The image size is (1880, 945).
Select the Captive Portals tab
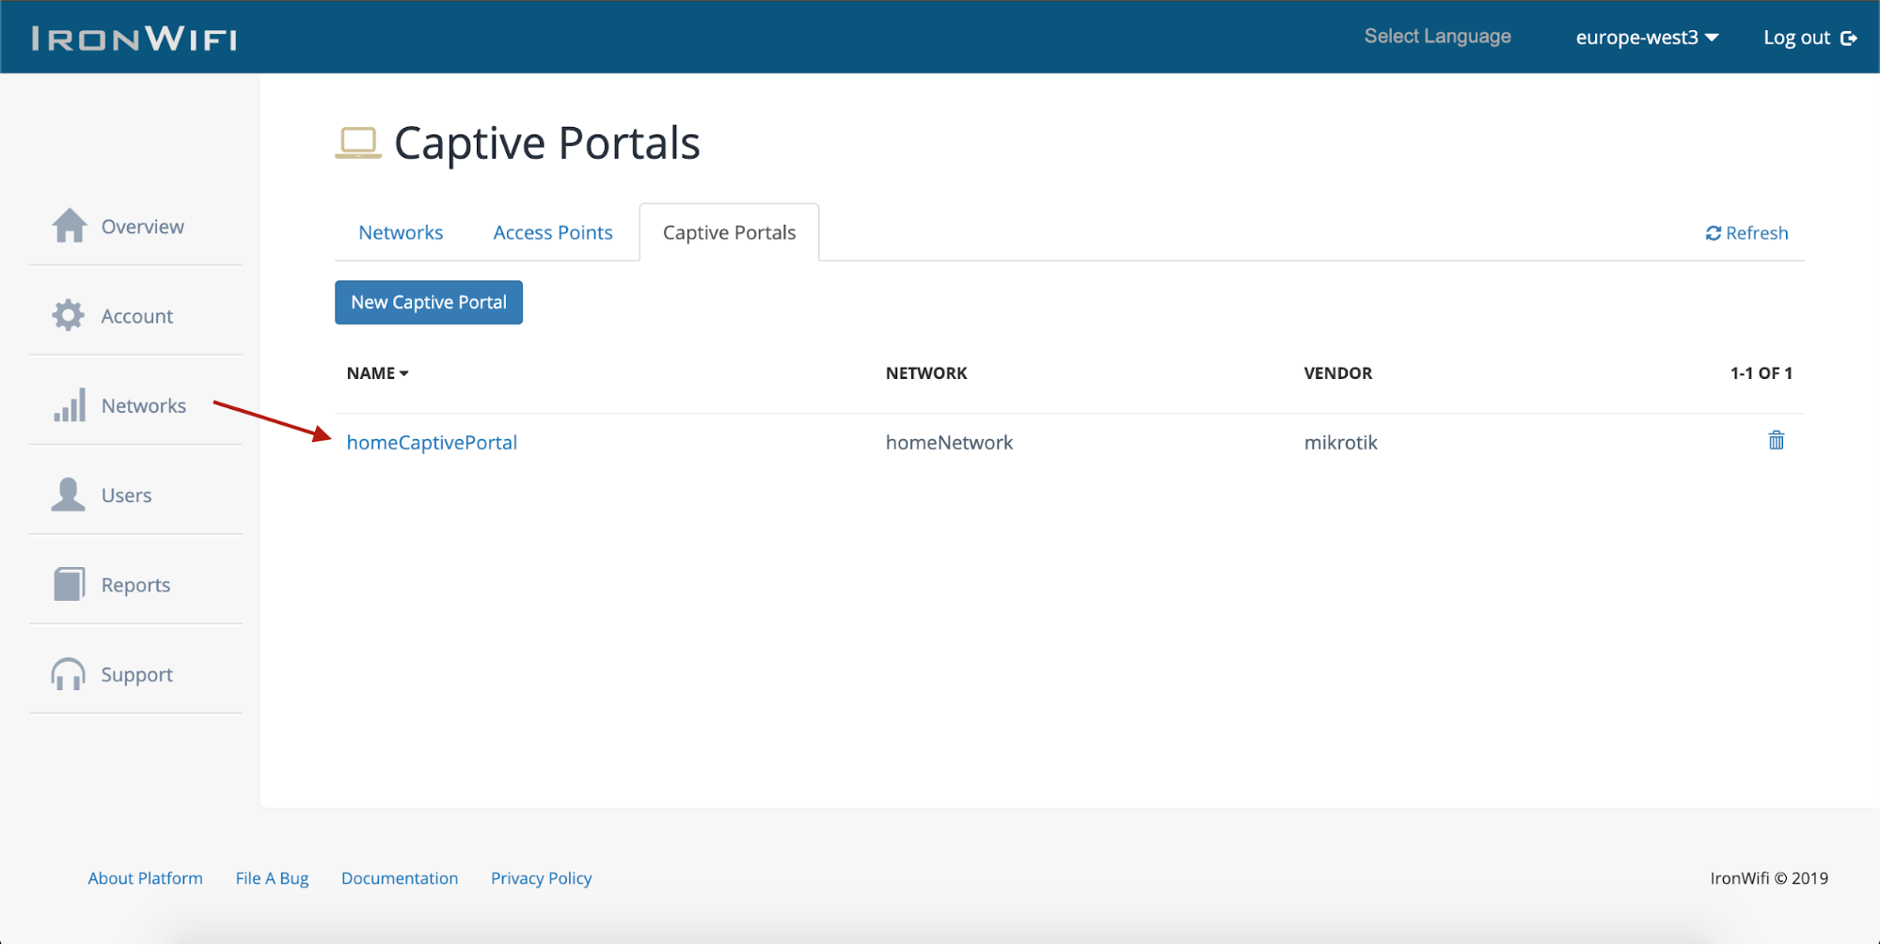point(728,232)
